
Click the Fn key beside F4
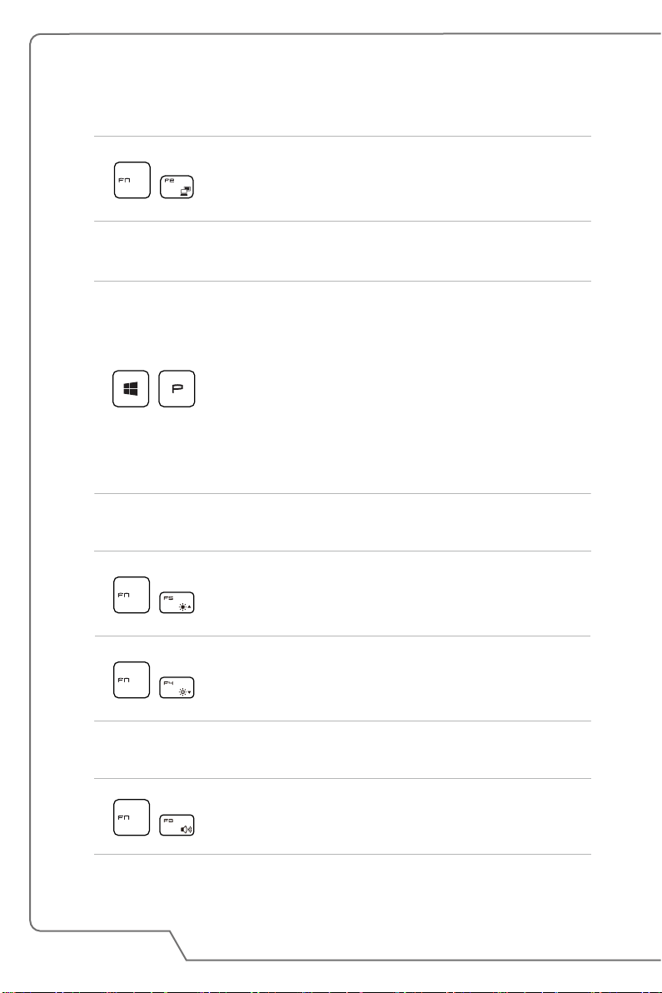click(132, 680)
